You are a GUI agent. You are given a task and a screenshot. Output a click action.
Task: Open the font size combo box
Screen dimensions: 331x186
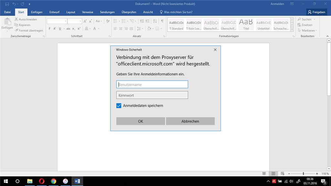coord(75,21)
